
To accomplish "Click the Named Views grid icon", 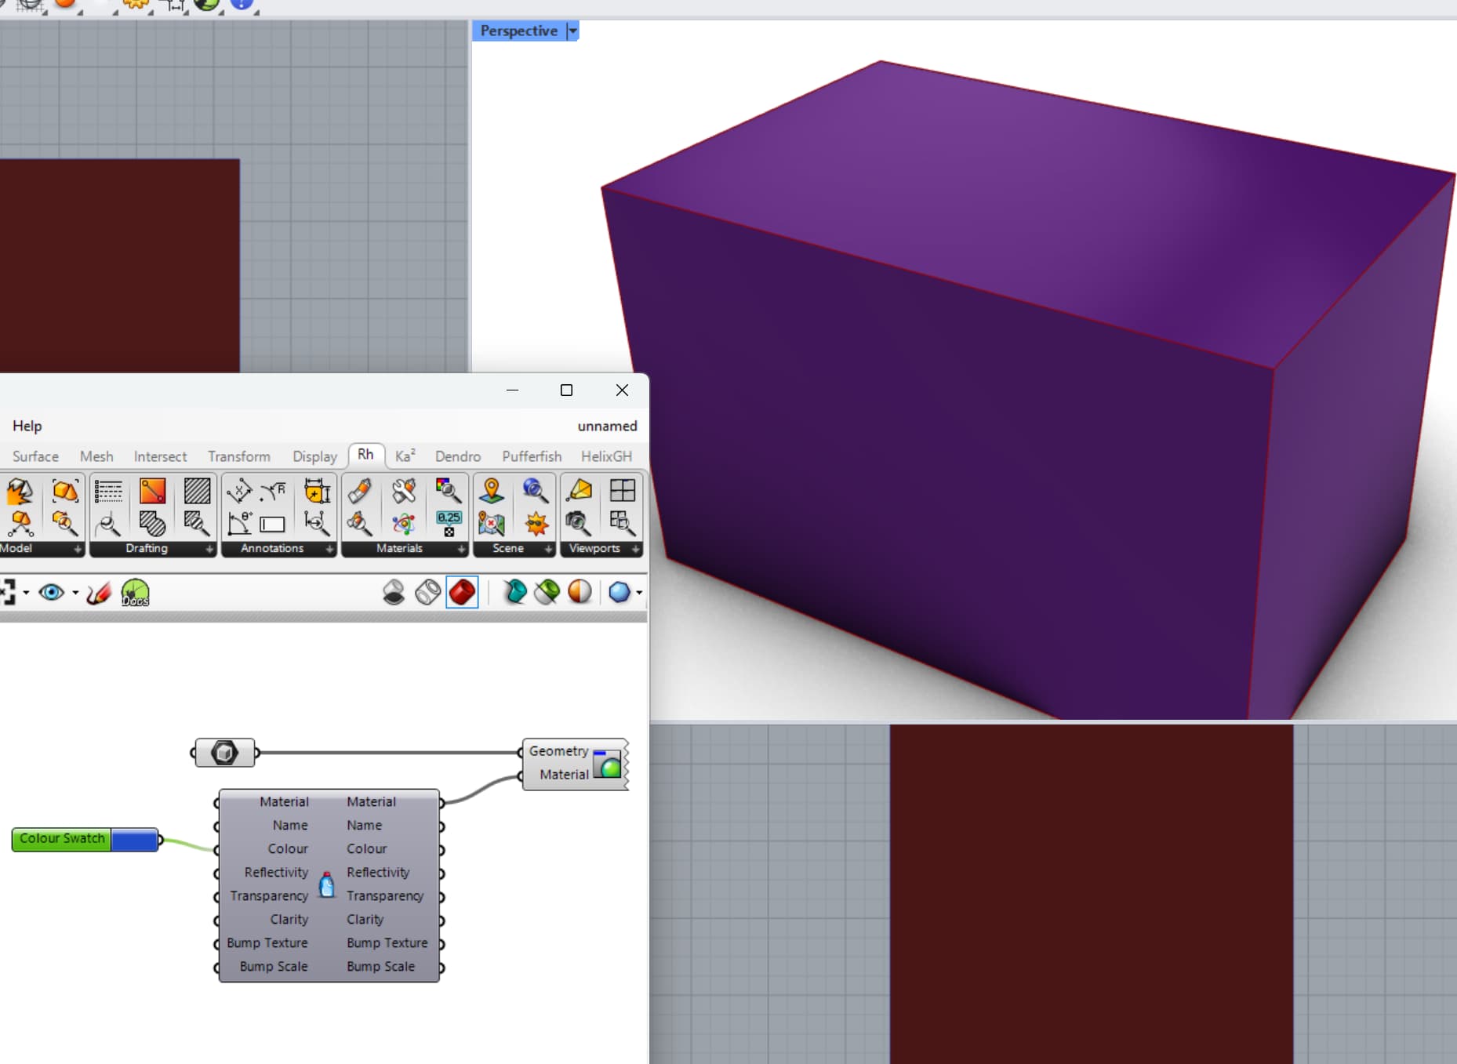I will (x=623, y=491).
